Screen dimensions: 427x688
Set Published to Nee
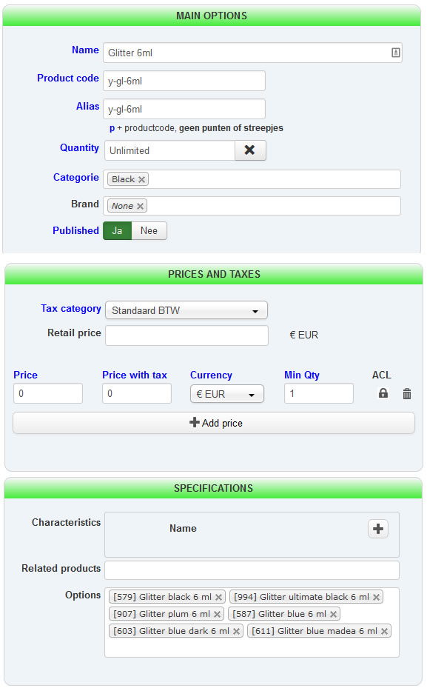click(x=149, y=231)
